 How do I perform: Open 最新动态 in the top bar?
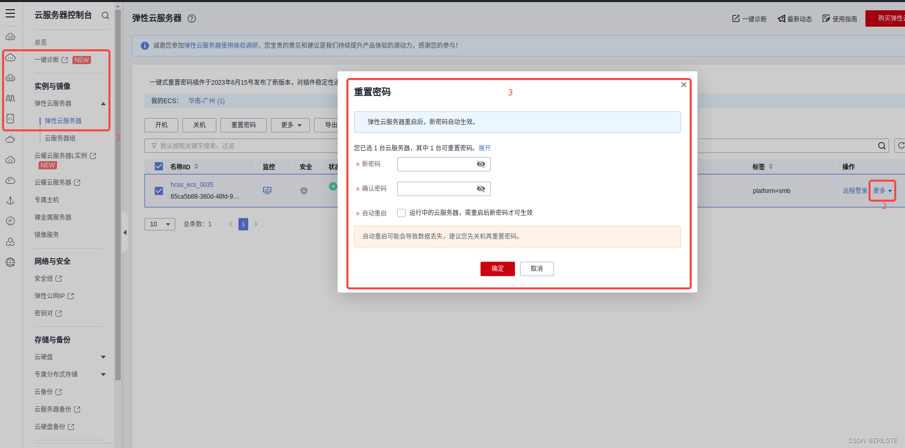pos(795,19)
